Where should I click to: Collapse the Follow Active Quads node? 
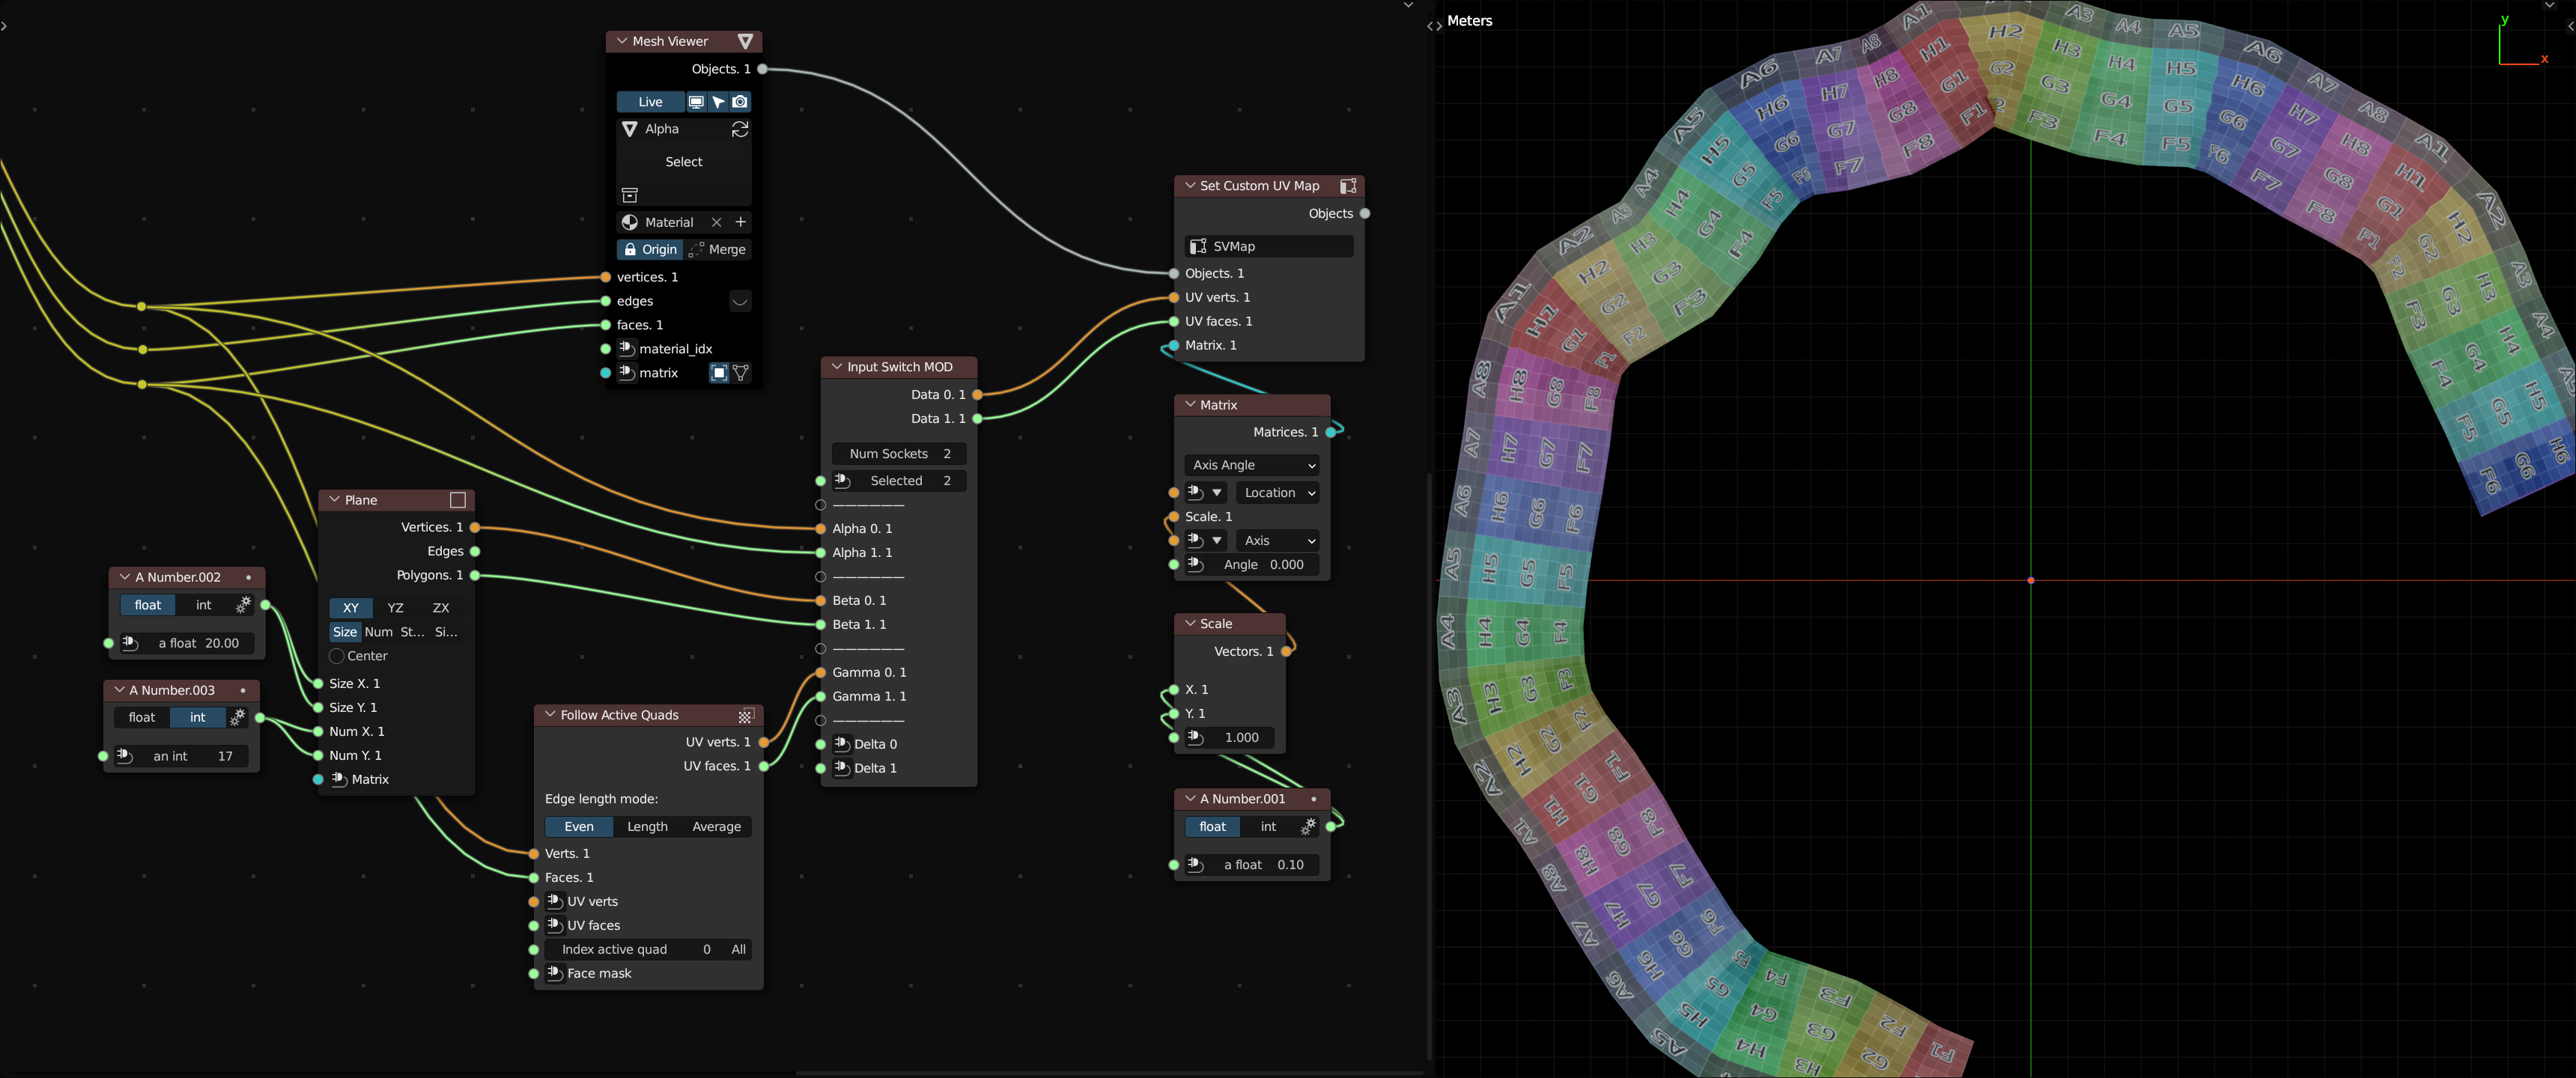[x=550, y=715]
